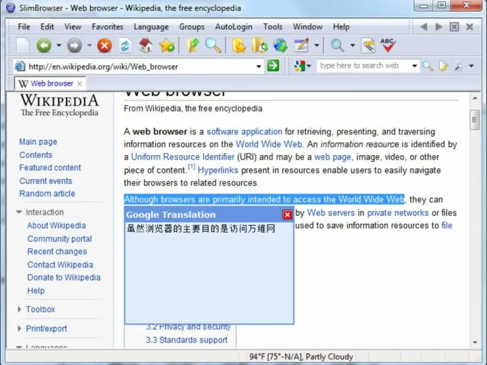Expand the Print/export sidebar section
487x365 pixels.
(19, 328)
